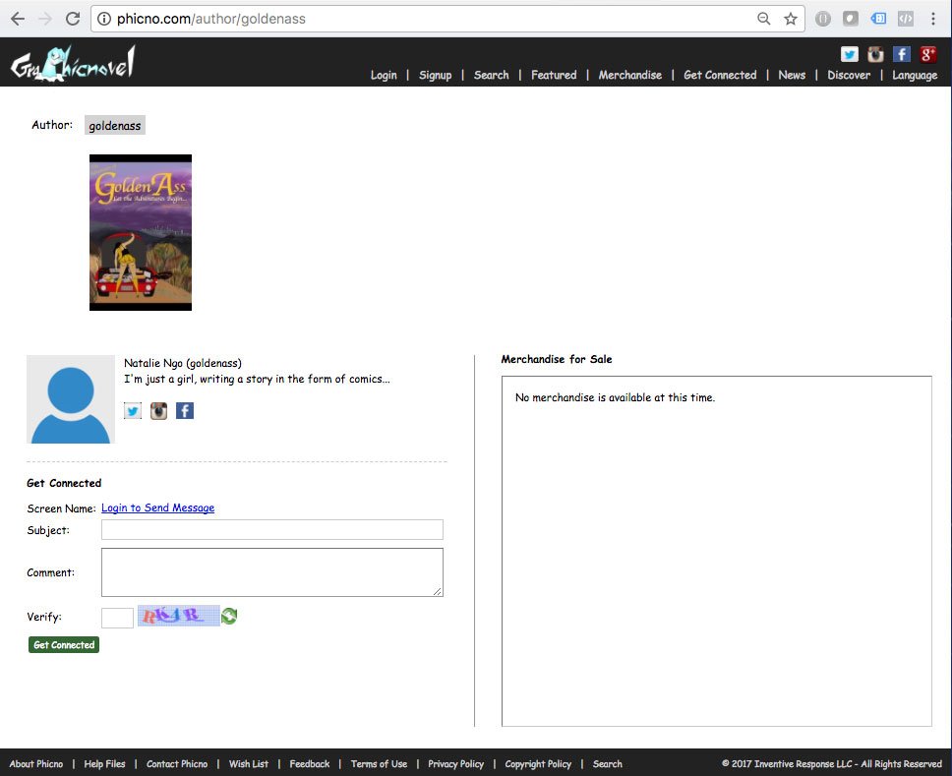Open Help Files footer link
The height and width of the screenshot is (776, 952).
[104, 764]
